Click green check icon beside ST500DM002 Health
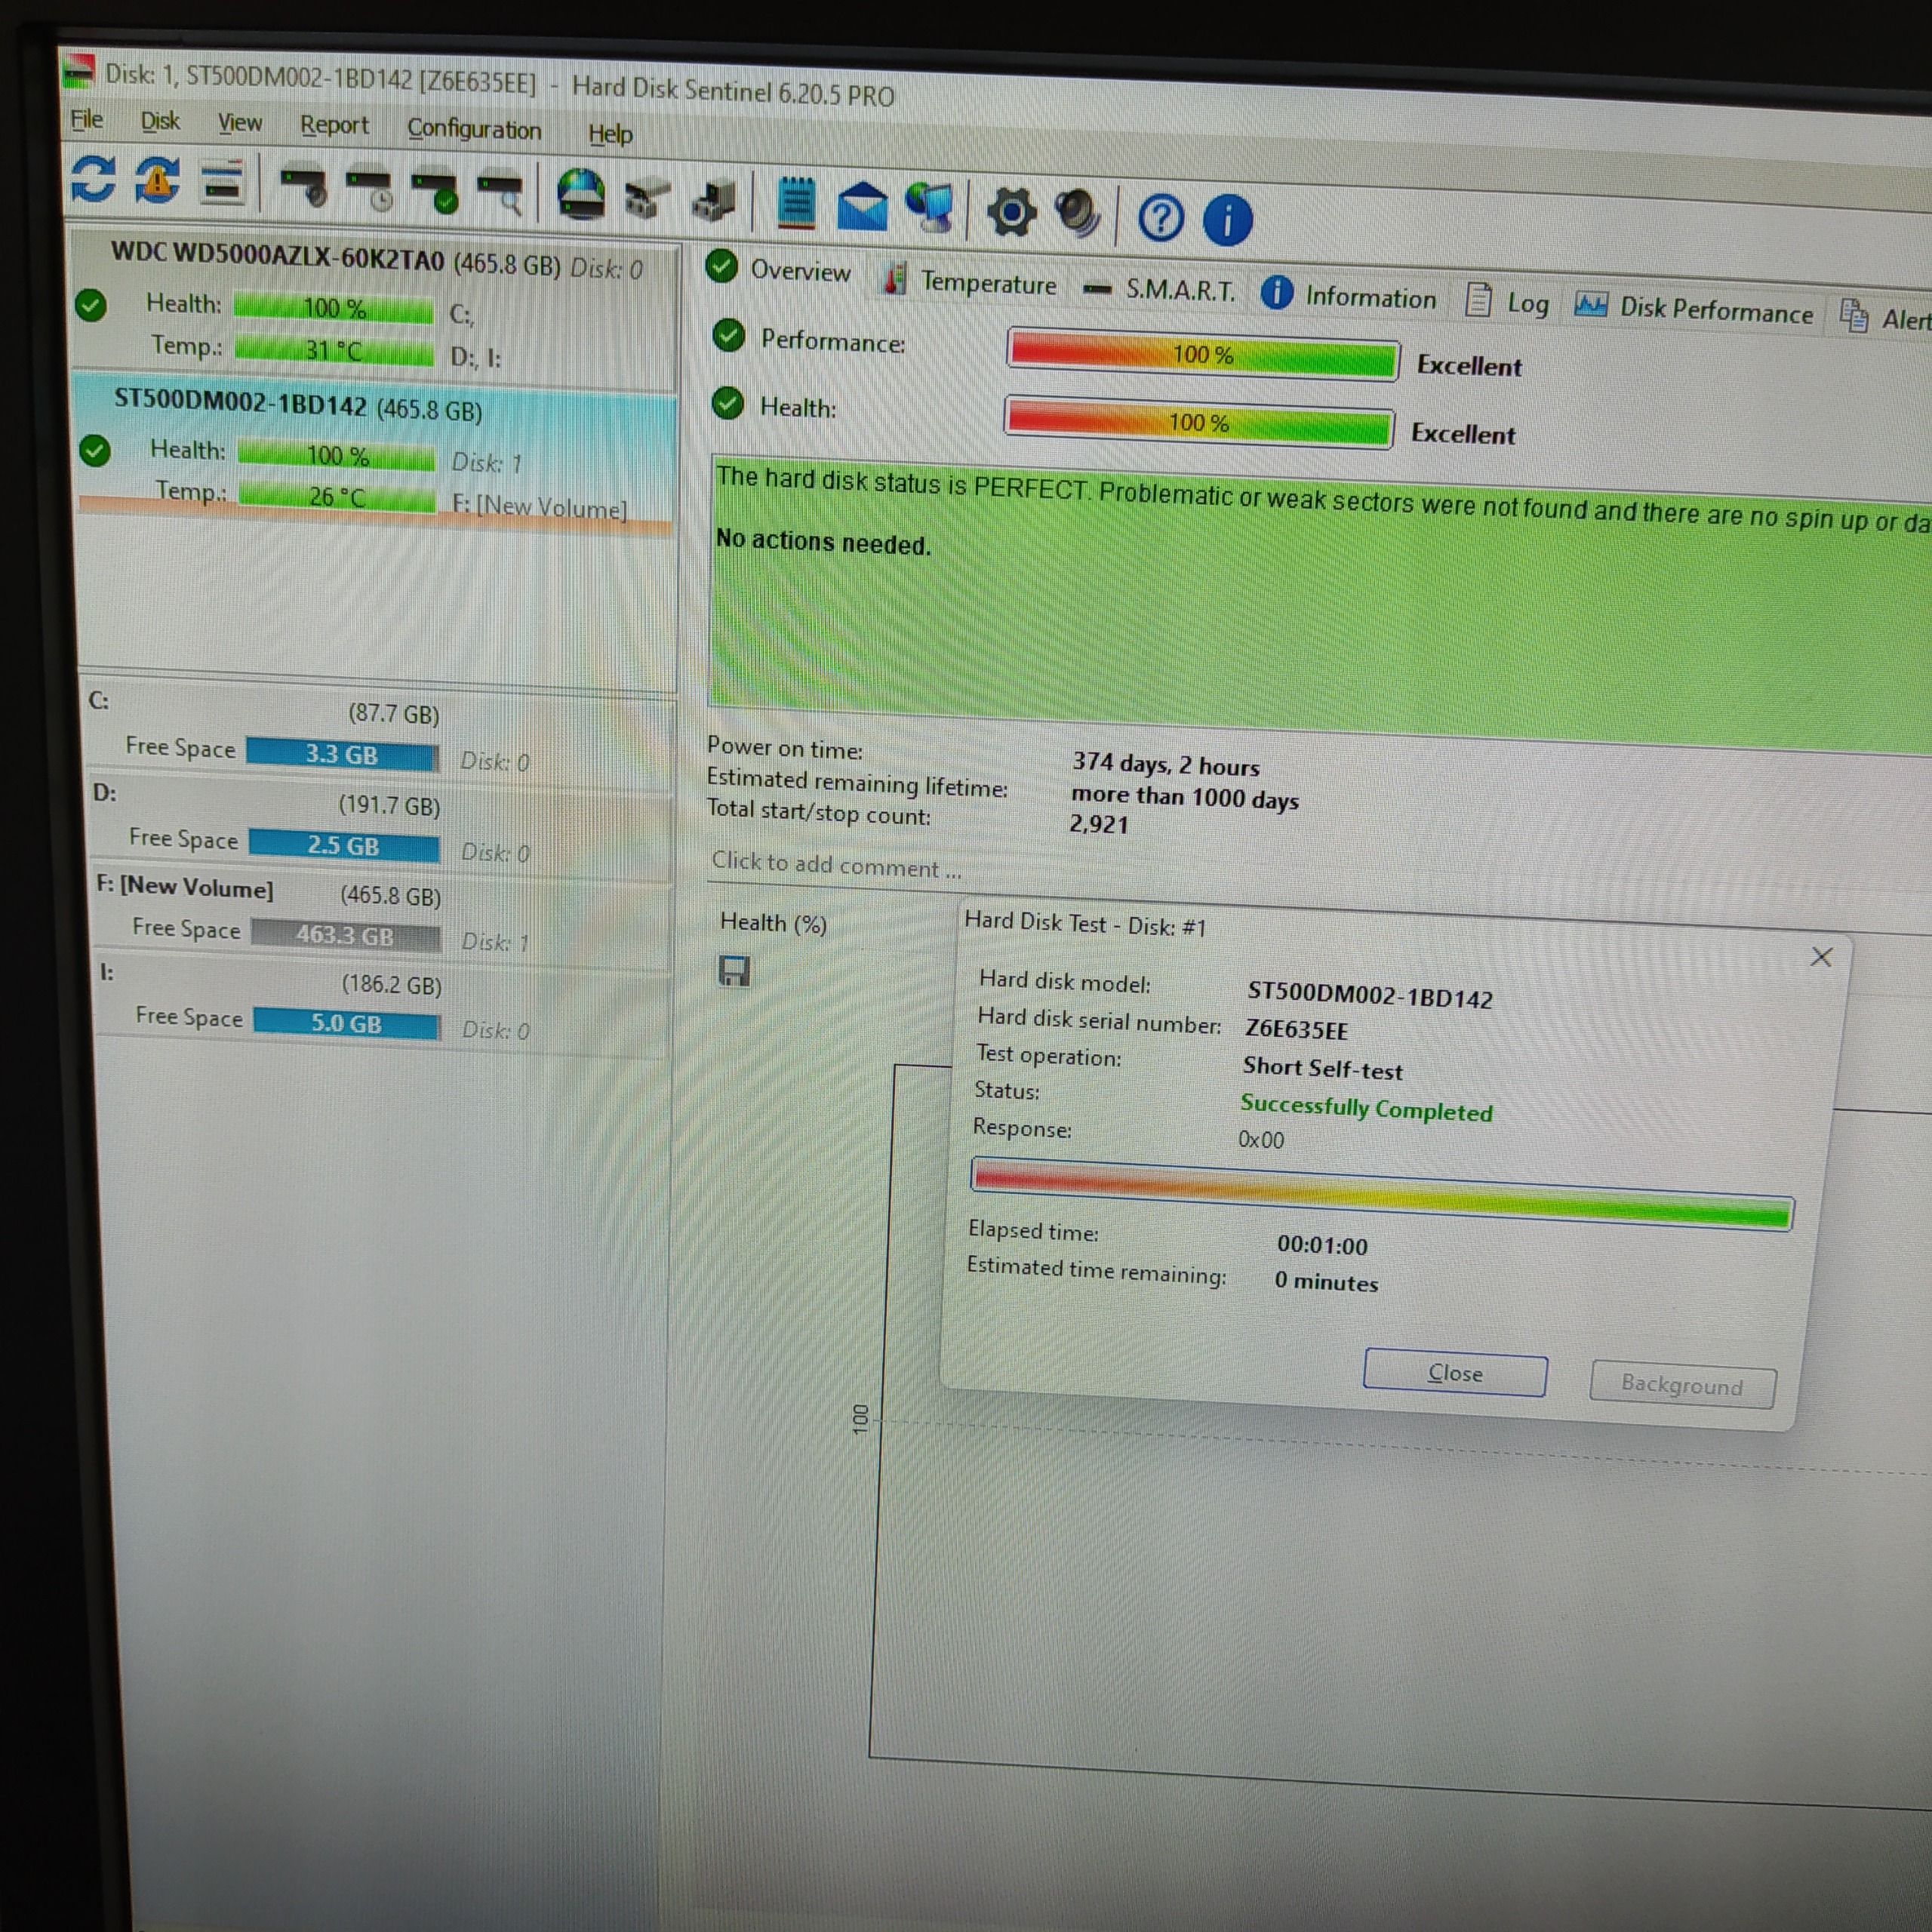The image size is (1932, 1932). coord(95,451)
